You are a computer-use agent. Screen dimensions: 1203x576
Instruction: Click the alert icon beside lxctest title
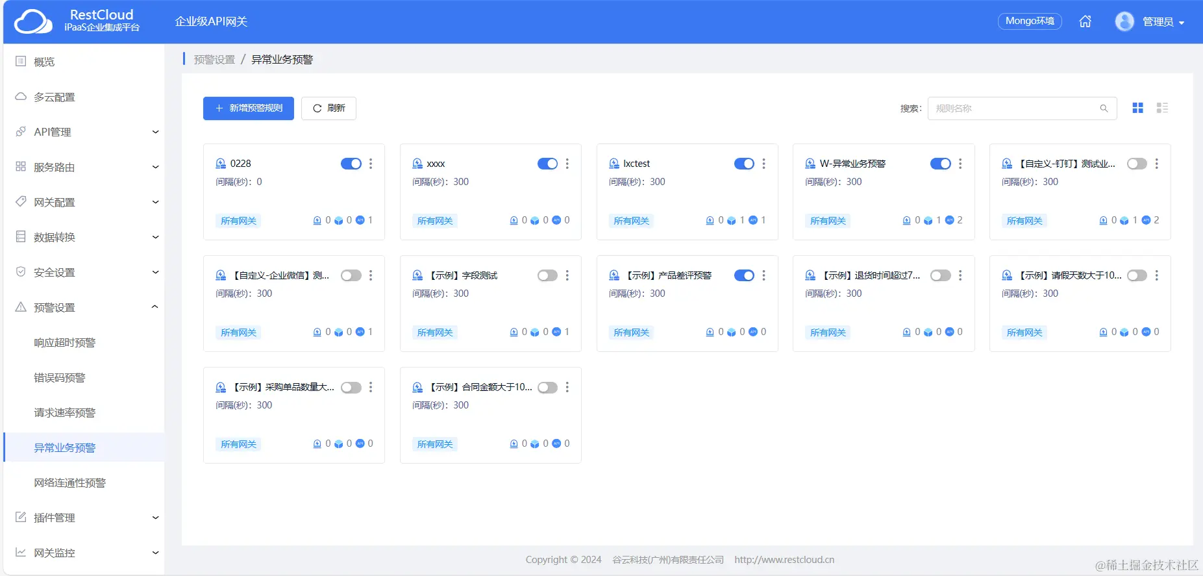coord(614,164)
